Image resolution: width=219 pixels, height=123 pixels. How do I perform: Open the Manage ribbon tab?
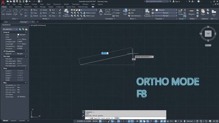43,7
